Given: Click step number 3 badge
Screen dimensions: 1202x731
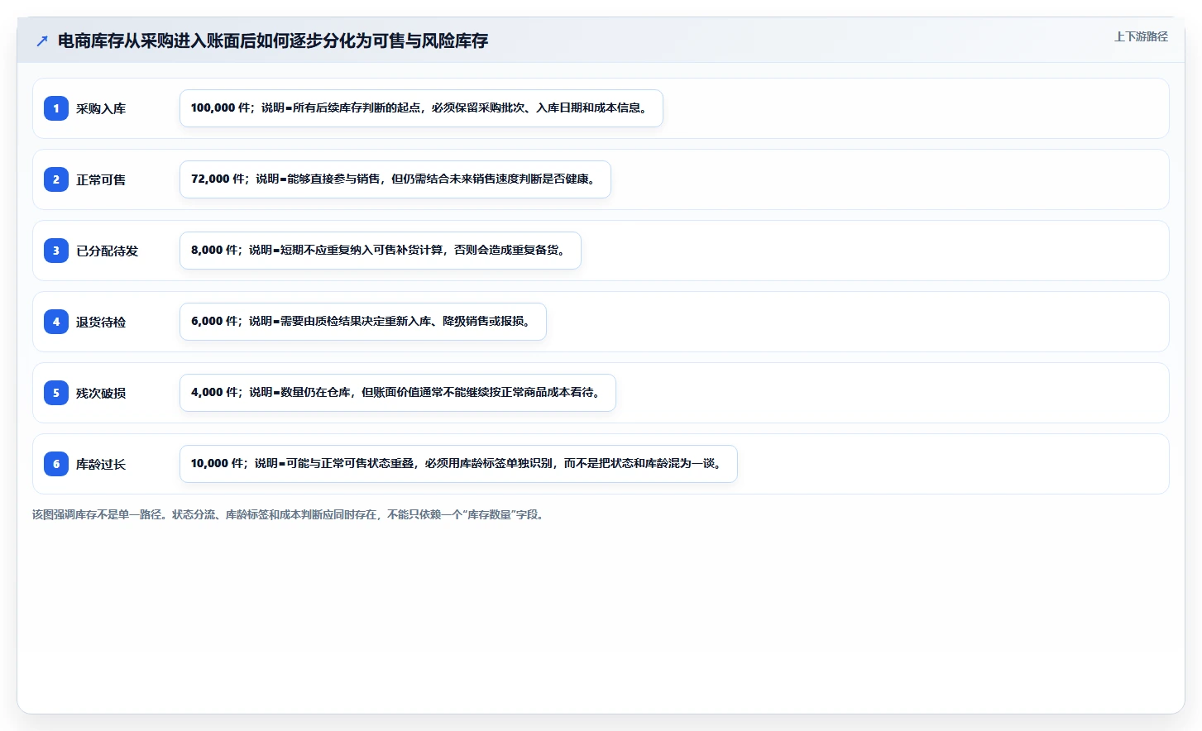Looking at the screenshot, I should pyautogui.click(x=56, y=251).
